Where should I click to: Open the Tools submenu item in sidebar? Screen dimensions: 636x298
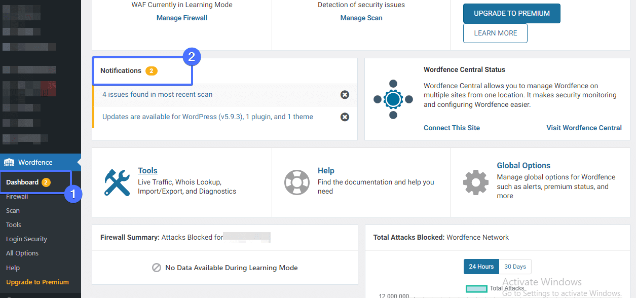coord(14,225)
